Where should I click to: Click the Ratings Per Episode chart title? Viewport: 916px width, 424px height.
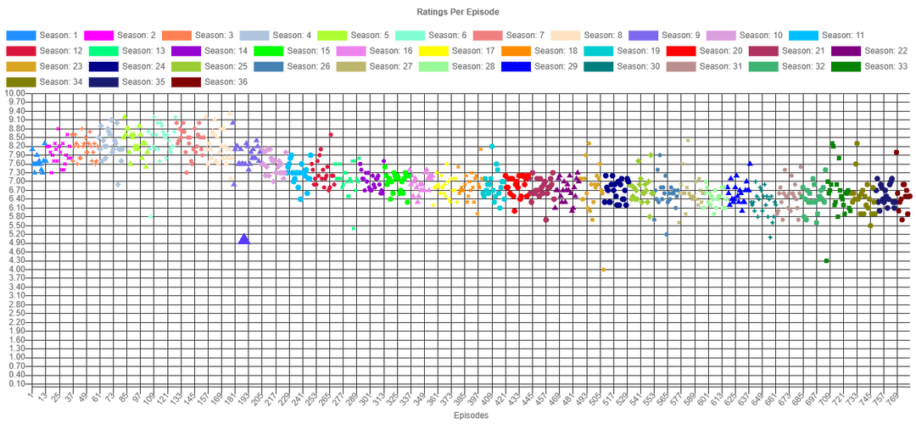(458, 12)
